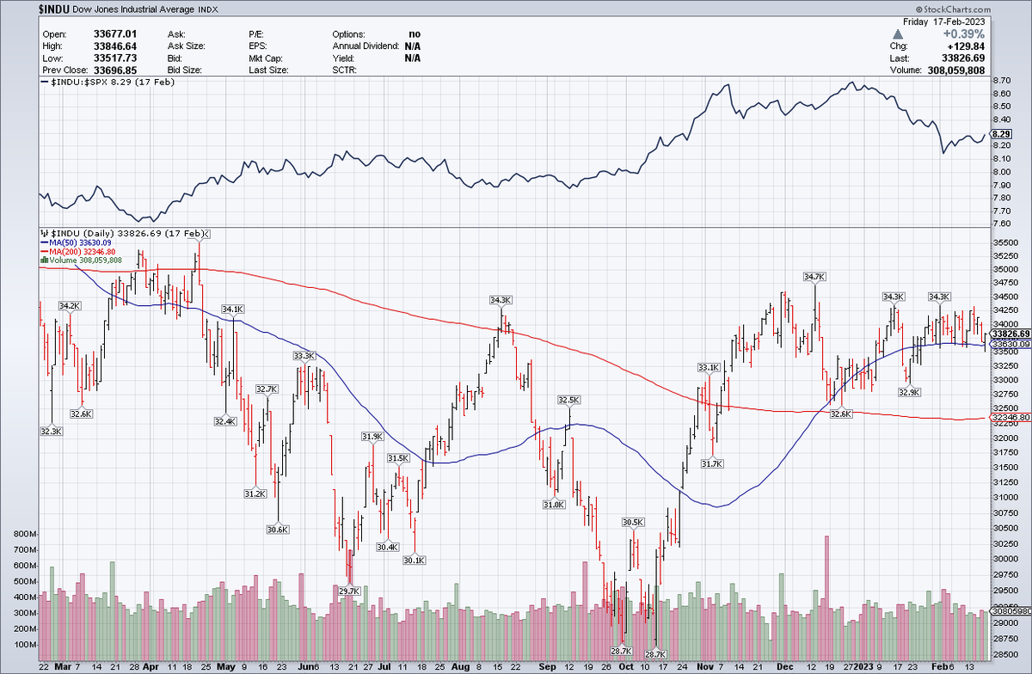Click the 33.3K price label near June
This screenshot has height=674, width=1032.
pos(304,356)
